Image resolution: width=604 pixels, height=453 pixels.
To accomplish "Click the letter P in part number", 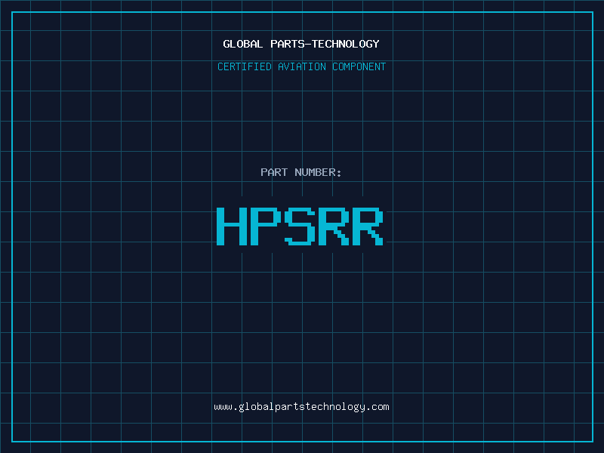I will [267, 226].
